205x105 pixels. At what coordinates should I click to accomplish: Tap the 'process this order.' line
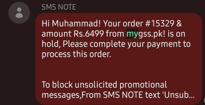coord(76,54)
